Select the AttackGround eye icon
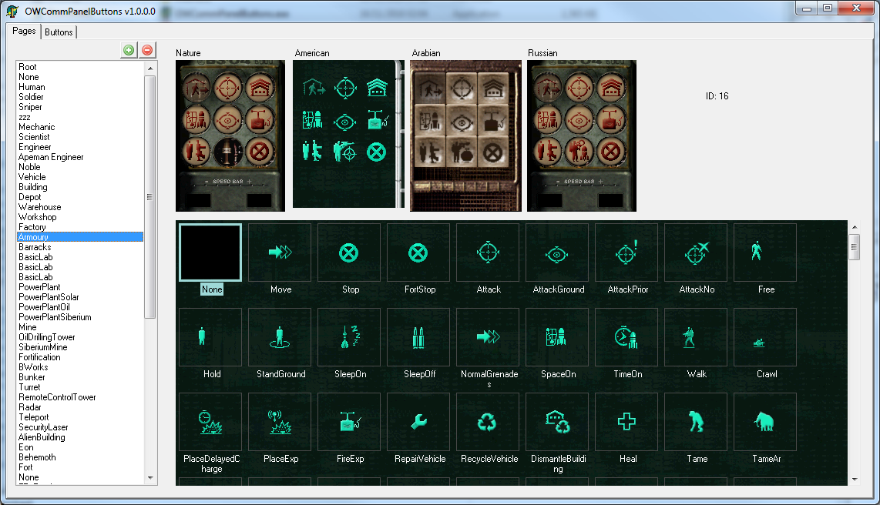Viewport: 880px width, 505px height. (x=557, y=252)
